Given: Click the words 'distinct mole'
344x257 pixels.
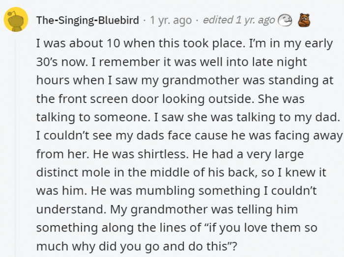Looking at the screenshot, I should pos(73,173).
